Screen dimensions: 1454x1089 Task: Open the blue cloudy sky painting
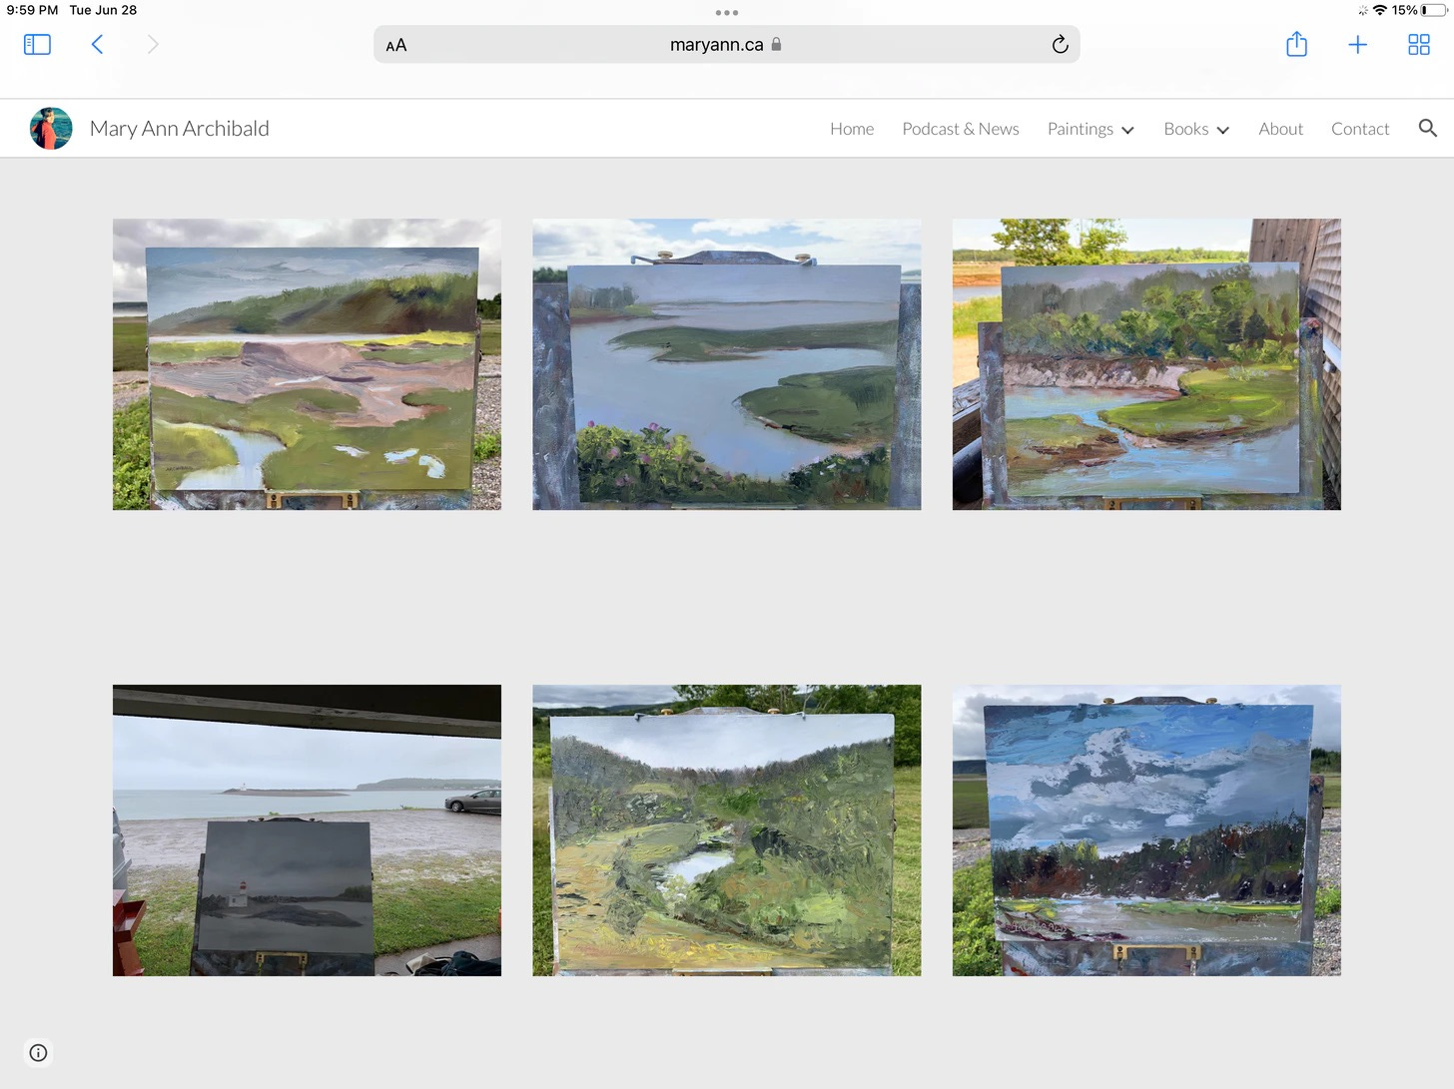(1146, 830)
